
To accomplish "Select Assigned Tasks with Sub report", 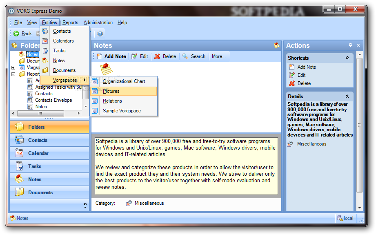I will [59, 87].
